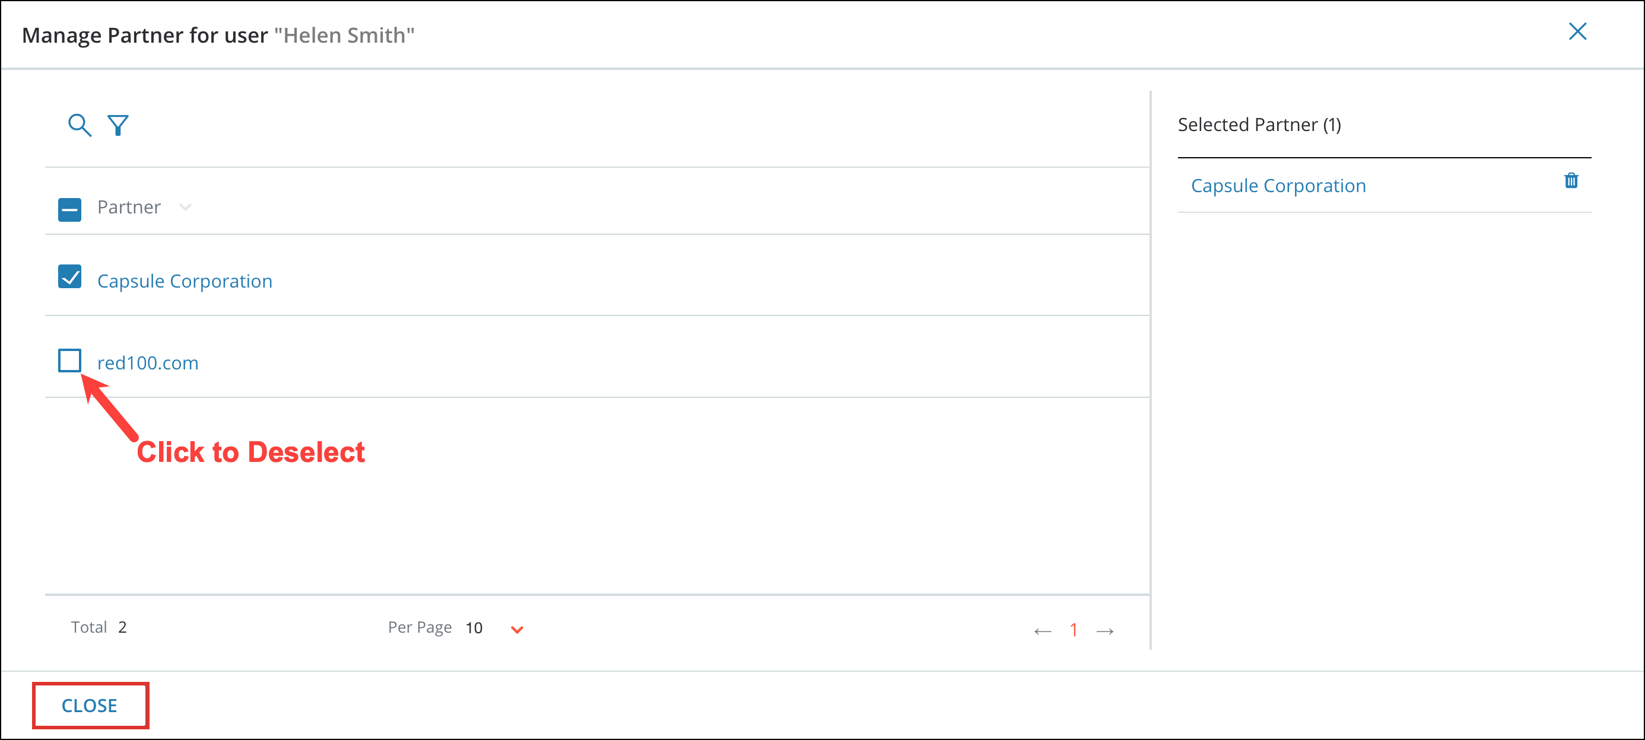Click the CLOSE button
This screenshot has width=1645, height=740.
click(x=90, y=706)
